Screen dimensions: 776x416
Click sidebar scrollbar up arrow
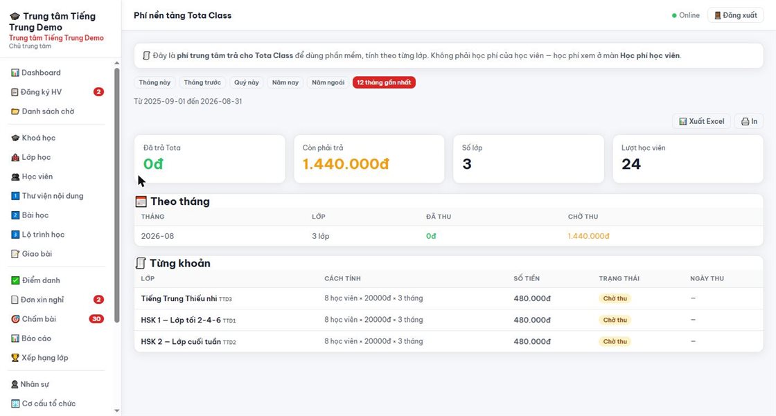click(117, 63)
